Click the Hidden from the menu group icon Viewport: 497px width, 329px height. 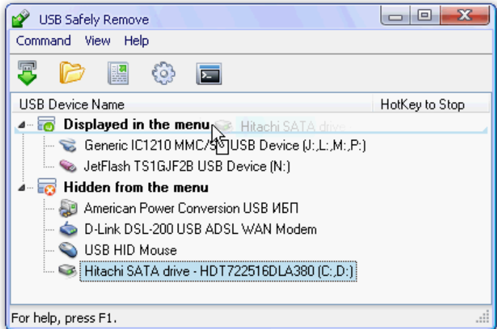(x=47, y=186)
